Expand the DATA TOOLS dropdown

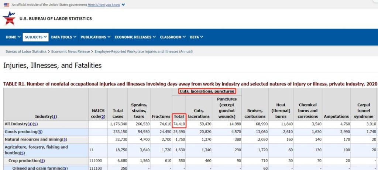click(x=63, y=37)
